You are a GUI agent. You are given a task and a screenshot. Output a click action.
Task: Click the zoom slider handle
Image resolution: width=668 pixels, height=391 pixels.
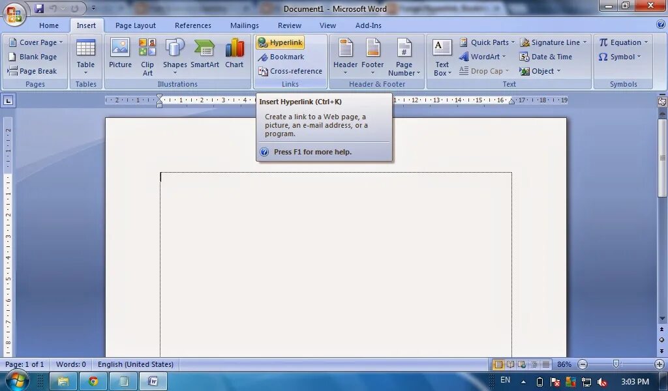(x=616, y=364)
